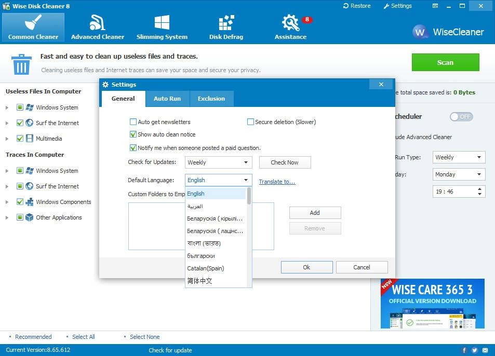Click the Twitter icon in status bar
Viewport: 495px width, 356px height.
474,350
